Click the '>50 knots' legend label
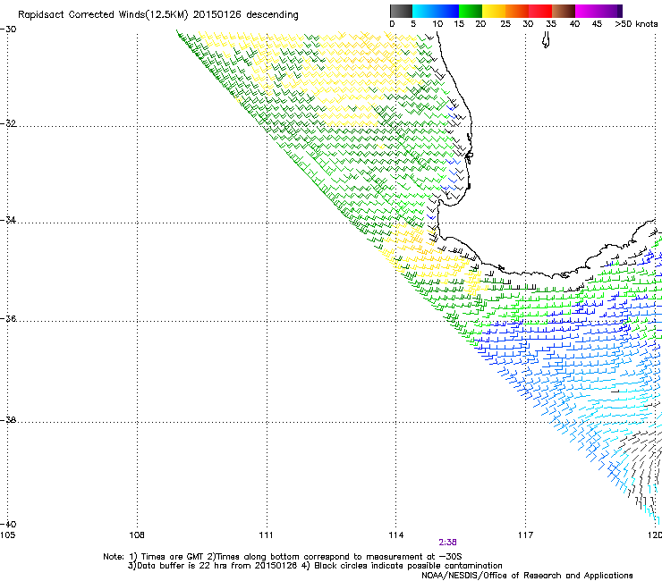The width and height of the screenshot is (662, 581). point(636,24)
